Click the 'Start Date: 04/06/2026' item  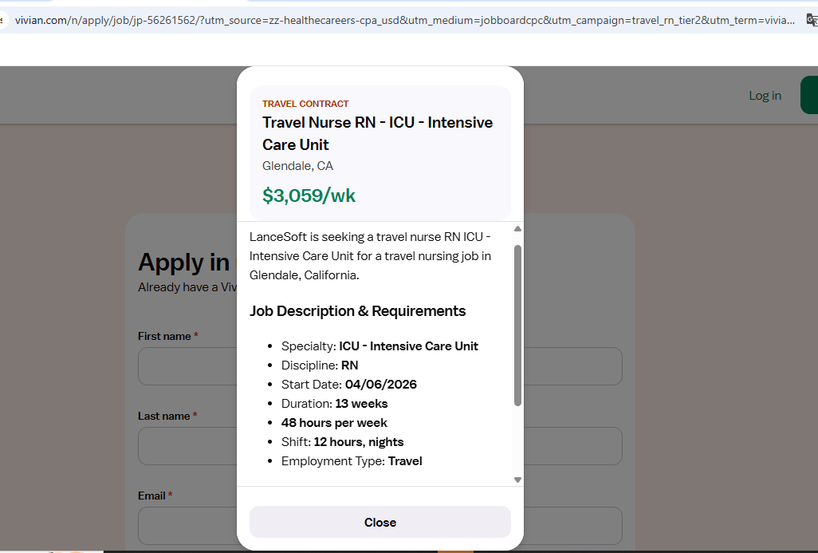click(348, 385)
